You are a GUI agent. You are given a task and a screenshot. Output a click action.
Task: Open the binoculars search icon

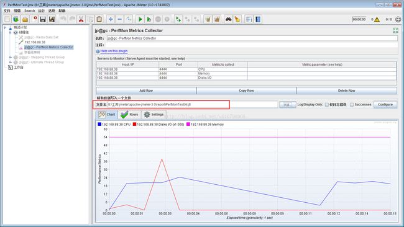pos(228,19)
